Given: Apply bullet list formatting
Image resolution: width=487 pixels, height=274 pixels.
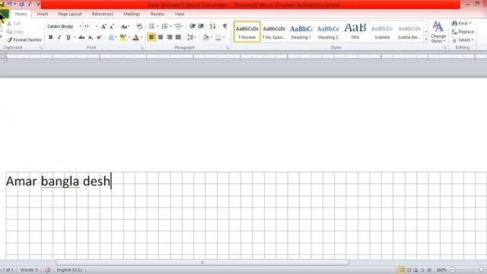Looking at the screenshot, I should pyautogui.click(x=151, y=27).
